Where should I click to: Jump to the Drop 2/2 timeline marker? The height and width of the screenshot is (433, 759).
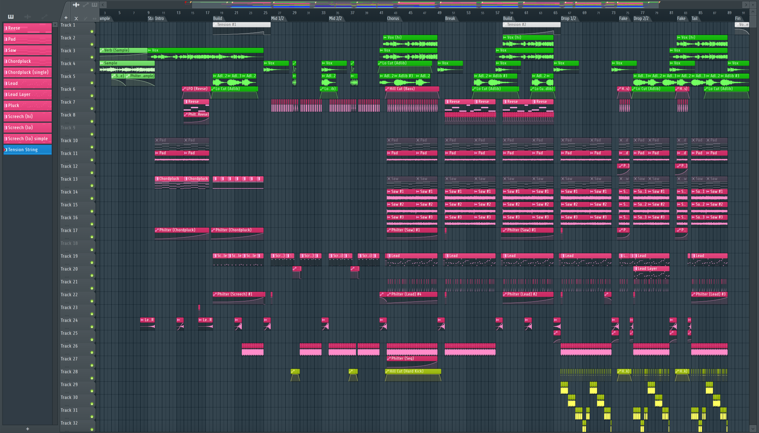point(641,19)
